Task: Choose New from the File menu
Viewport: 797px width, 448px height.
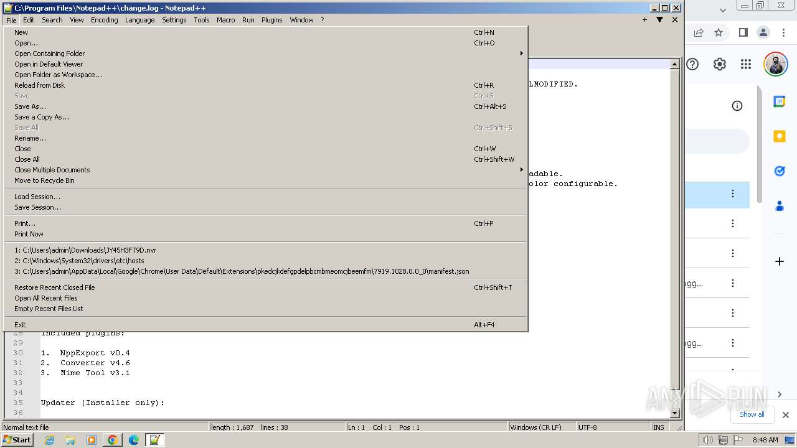Action: (x=266, y=32)
